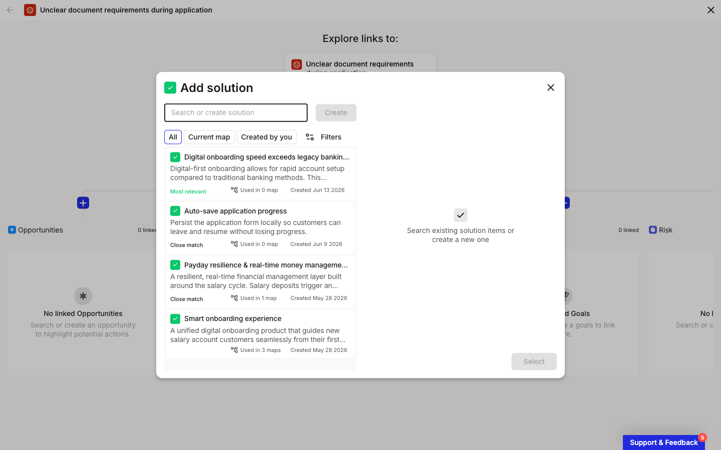Screen dimensions: 721x450
Task: Select 'Payday resilience & real-time money manageme...' title
Action: [266, 265]
